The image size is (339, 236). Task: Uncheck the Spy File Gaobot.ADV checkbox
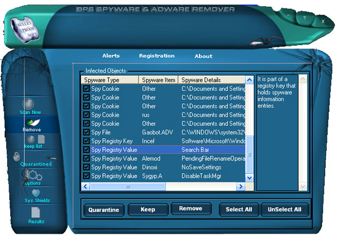[86, 132]
